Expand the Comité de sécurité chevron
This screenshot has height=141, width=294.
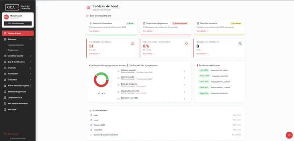coord(31,56)
